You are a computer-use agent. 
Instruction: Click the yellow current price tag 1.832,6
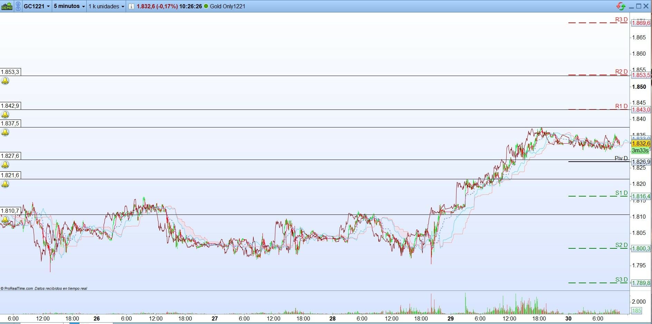point(641,143)
